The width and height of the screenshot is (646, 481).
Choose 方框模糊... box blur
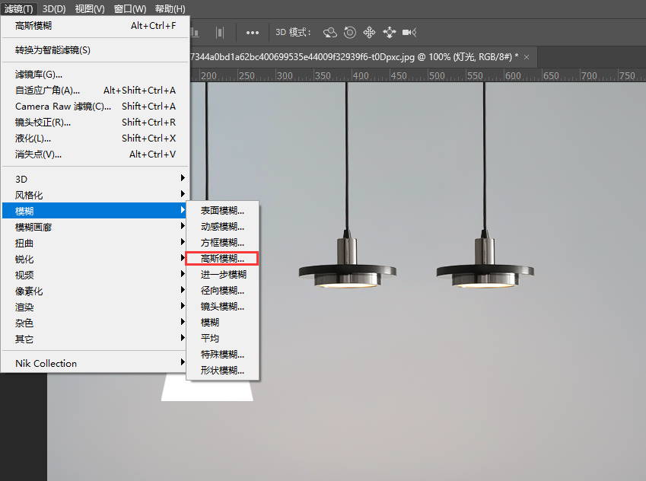coord(222,243)
